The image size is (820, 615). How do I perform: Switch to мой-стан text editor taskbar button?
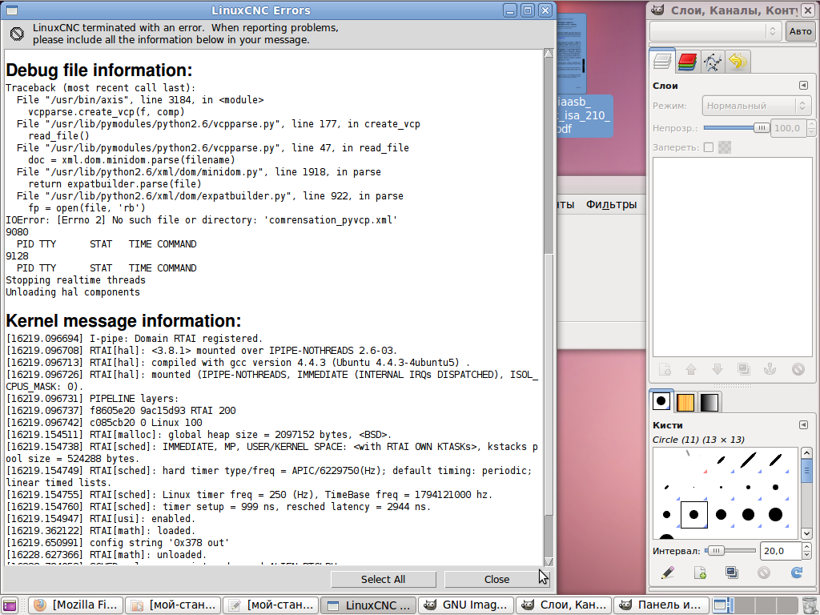coord(271,605)
